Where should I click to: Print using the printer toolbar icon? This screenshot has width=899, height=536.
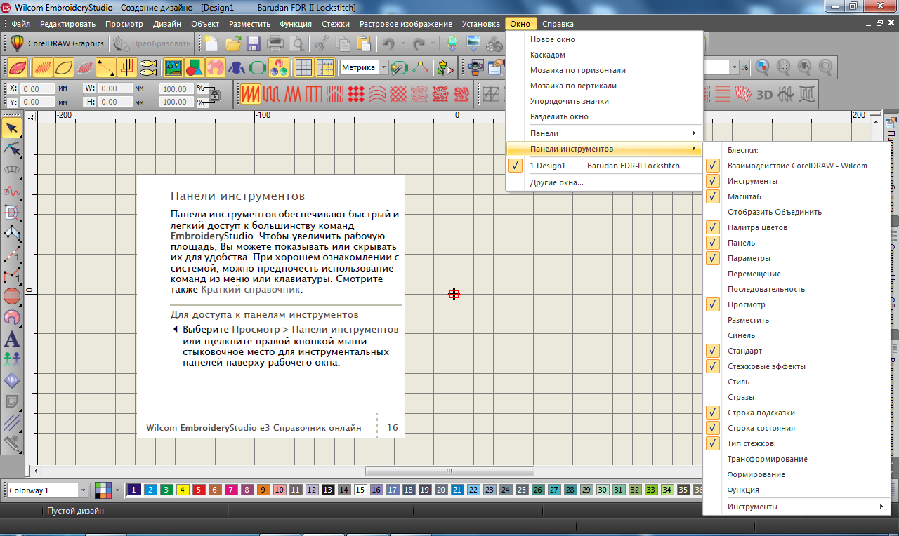click(275, 43)
